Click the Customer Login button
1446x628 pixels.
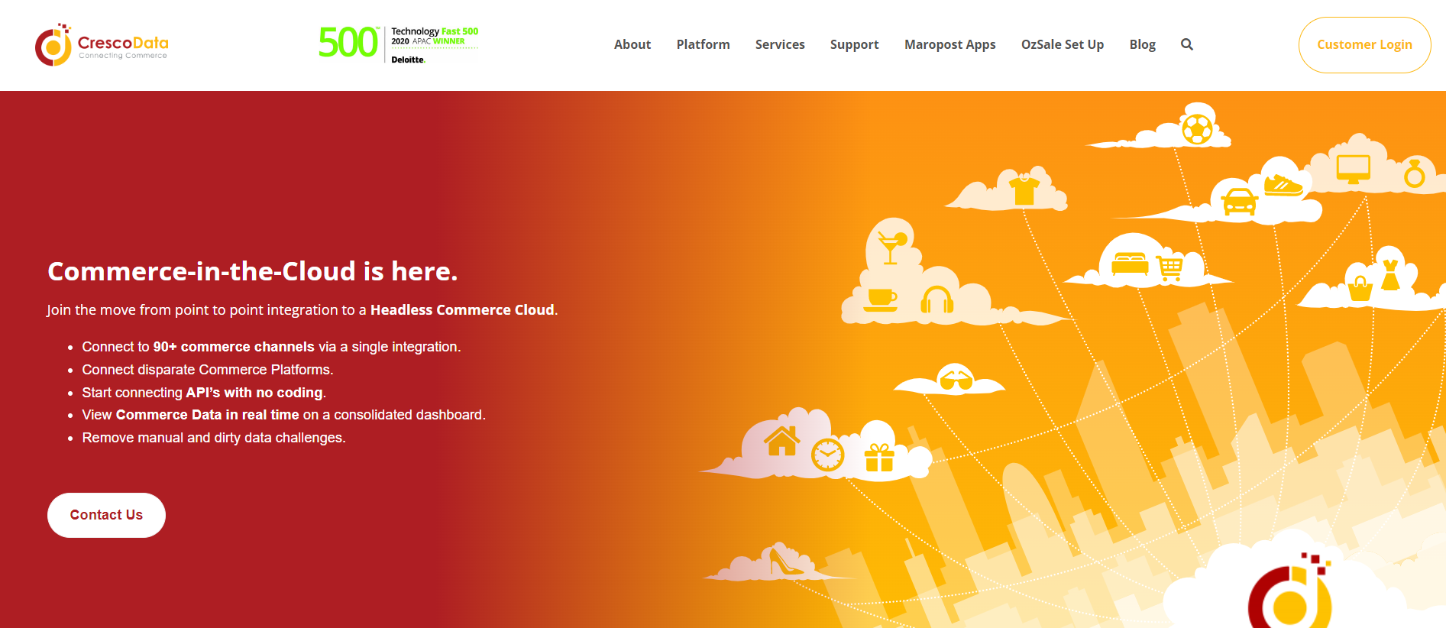1364,45
